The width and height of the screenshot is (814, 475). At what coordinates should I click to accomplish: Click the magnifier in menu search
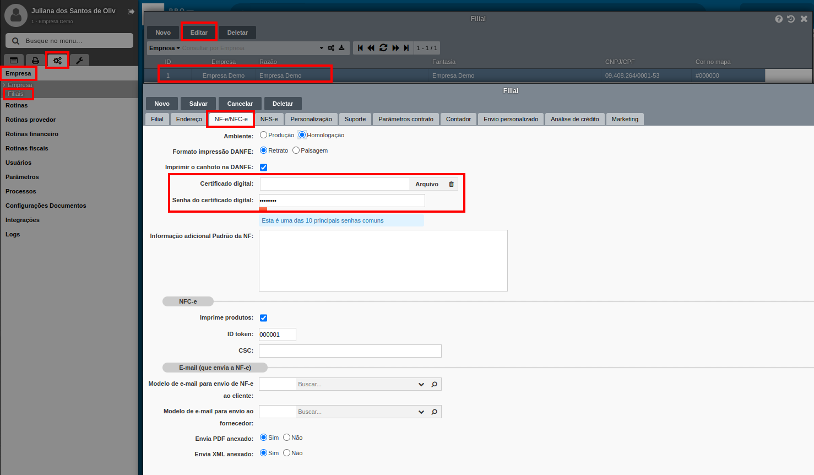pos(15,41)
